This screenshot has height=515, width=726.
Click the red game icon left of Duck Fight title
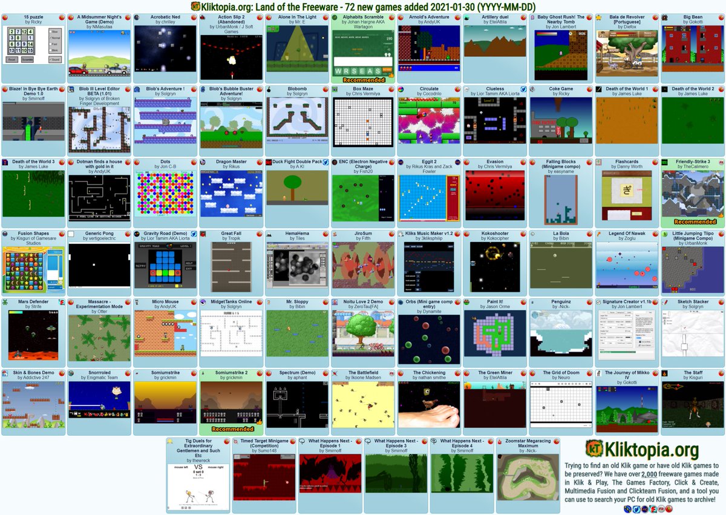click(269, 162)
